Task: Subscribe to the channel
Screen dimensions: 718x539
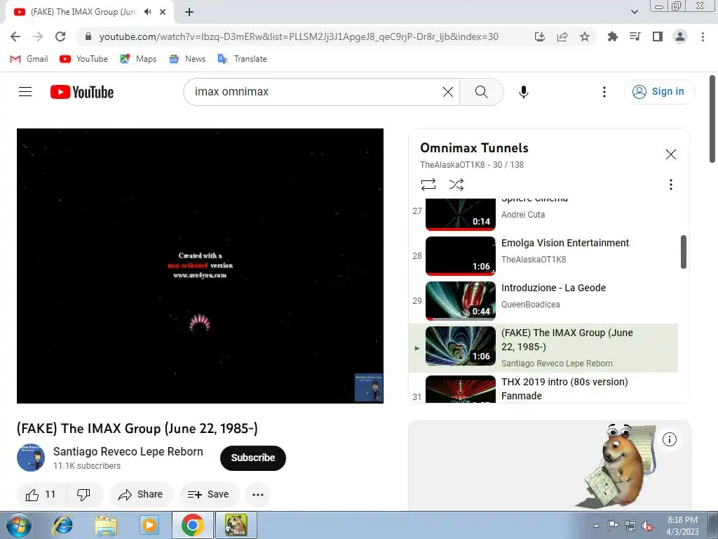Action: (252, 458)
